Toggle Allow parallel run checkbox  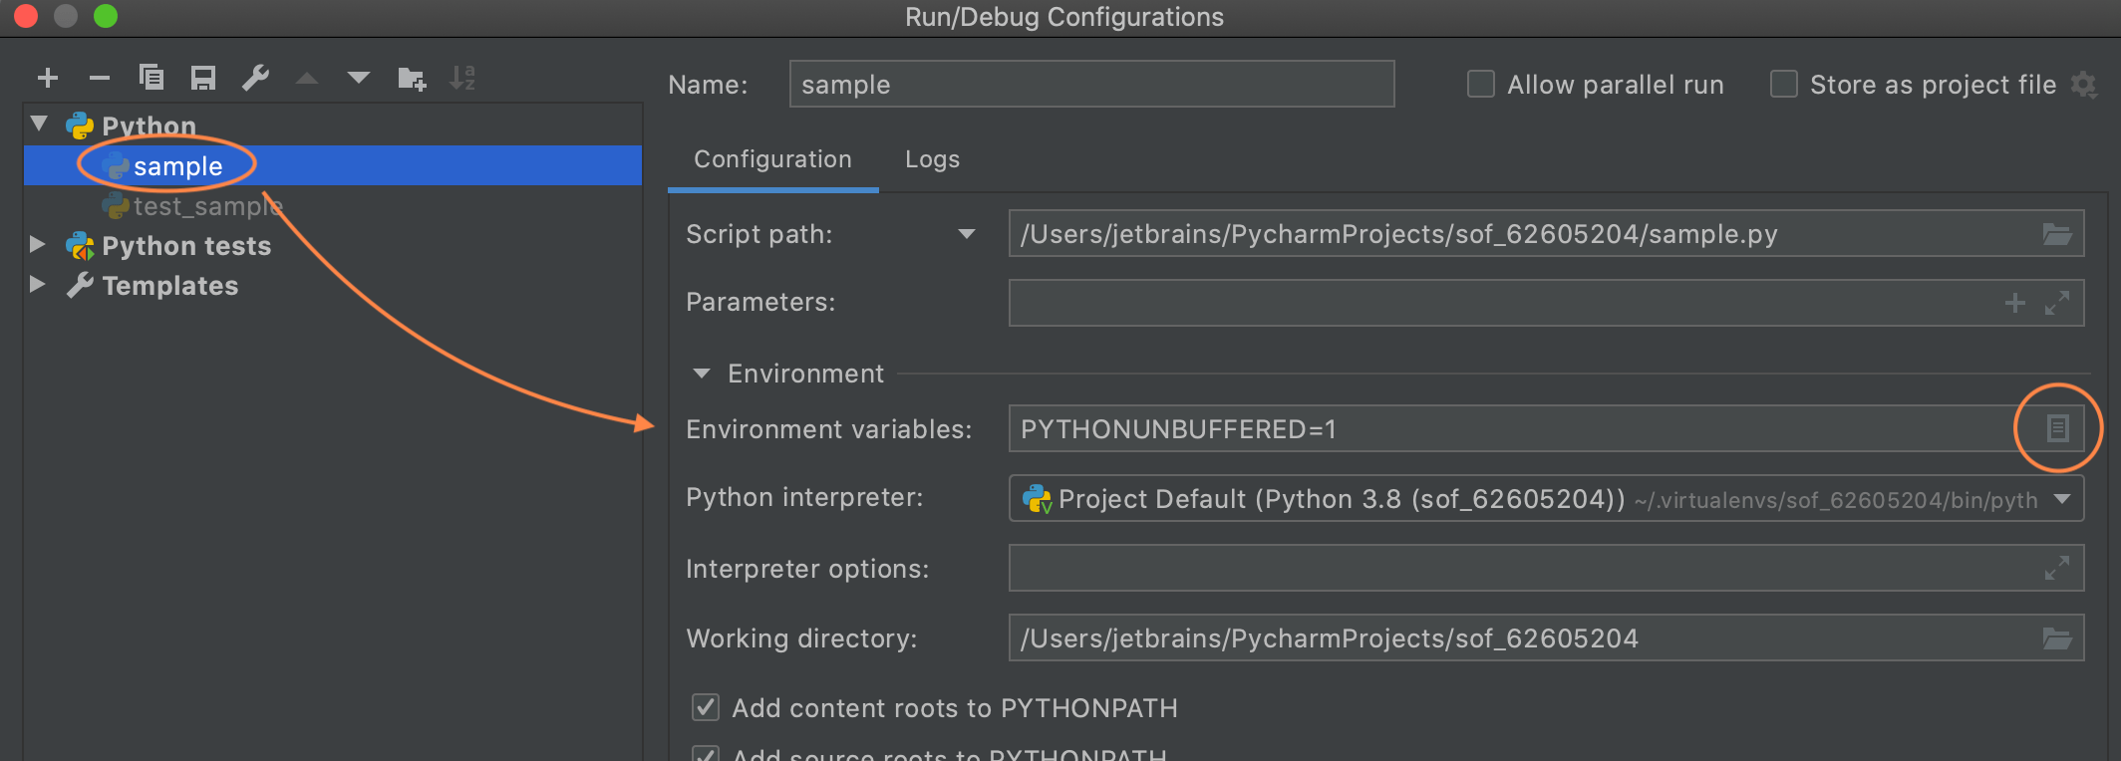pyautogui.click(x=1481, y=84)
